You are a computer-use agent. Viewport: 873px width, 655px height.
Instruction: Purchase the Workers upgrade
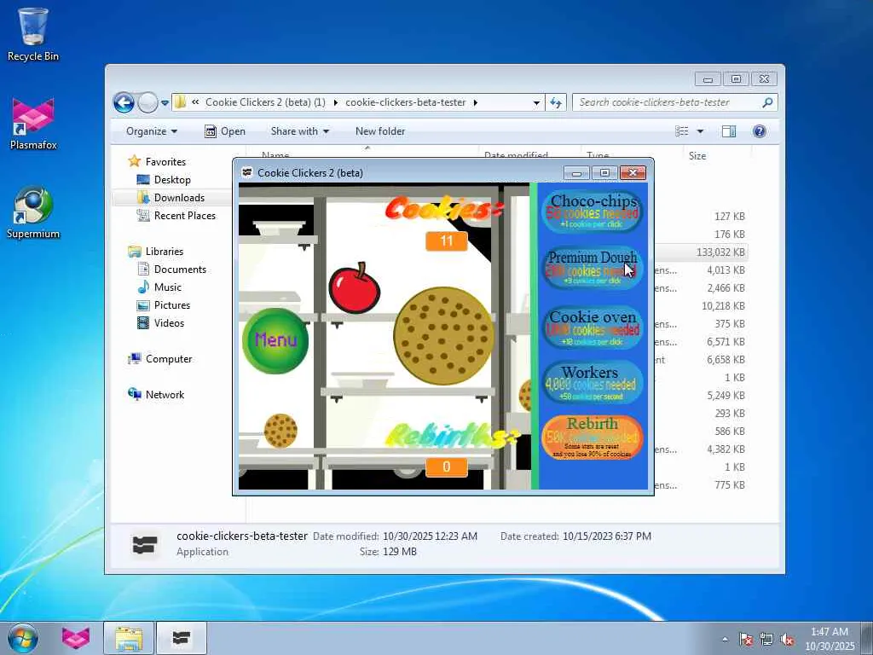pyautogui.click(x=592, y=383)
